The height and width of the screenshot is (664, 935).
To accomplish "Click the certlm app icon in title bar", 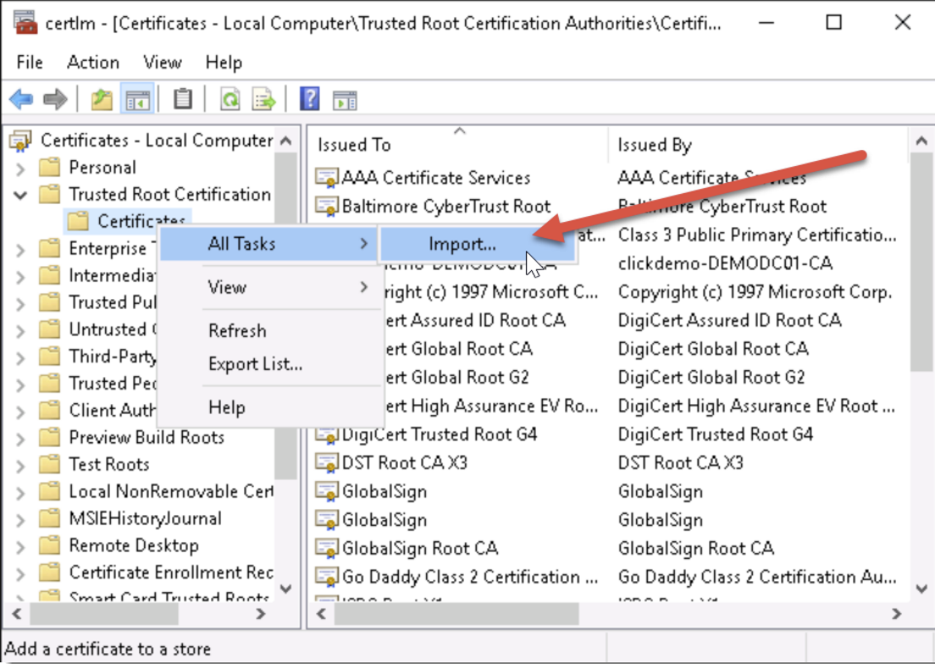I will [x=26, y=23].
